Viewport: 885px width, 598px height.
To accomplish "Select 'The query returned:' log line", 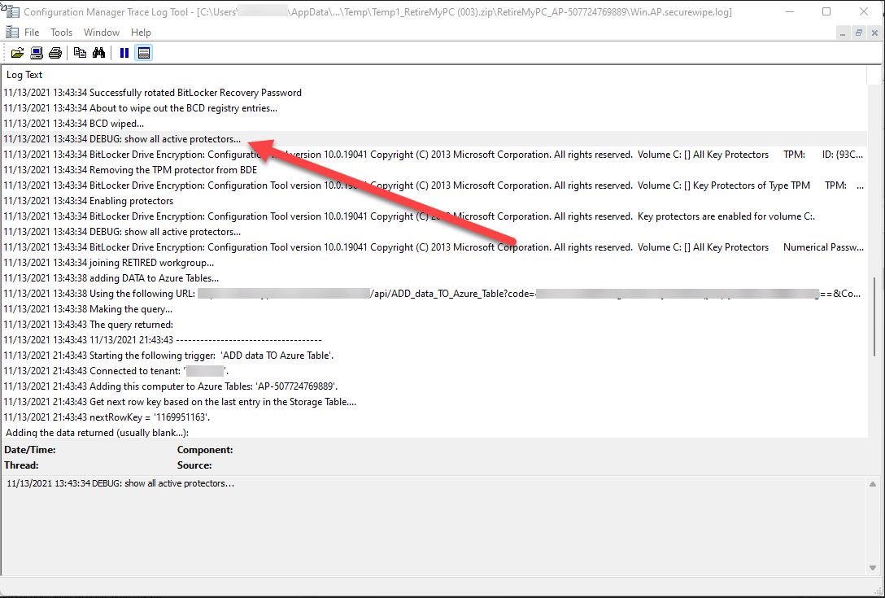I will coord(434,325).
